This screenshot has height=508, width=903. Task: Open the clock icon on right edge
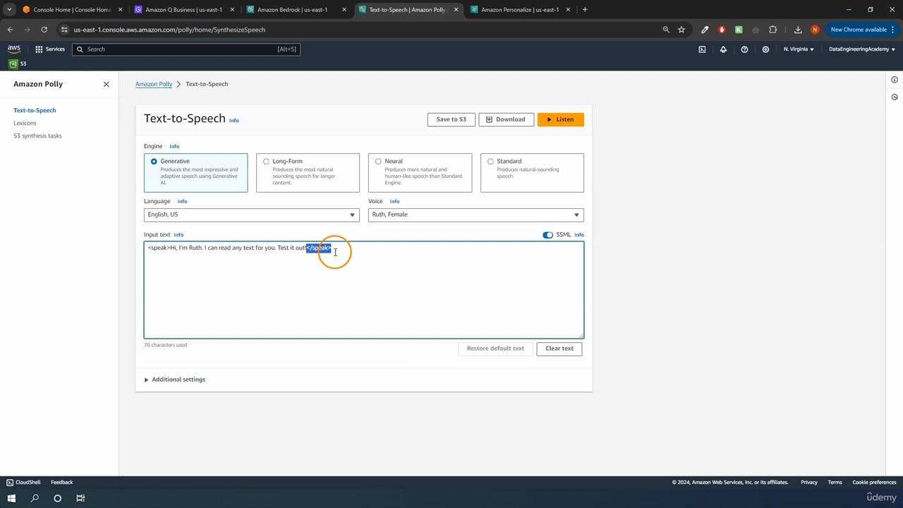click(895, 97)
